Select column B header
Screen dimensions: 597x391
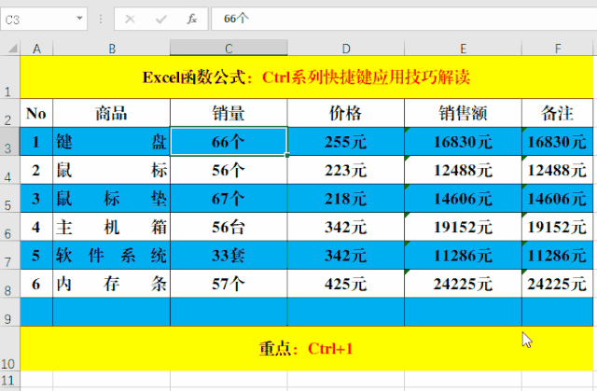pos(111,49)
